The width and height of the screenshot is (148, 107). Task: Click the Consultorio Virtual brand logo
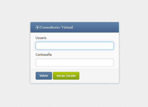(x=54, y=27)
